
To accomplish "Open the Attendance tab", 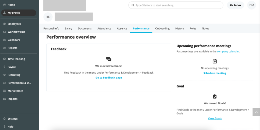I will click(x=104, y=28).
